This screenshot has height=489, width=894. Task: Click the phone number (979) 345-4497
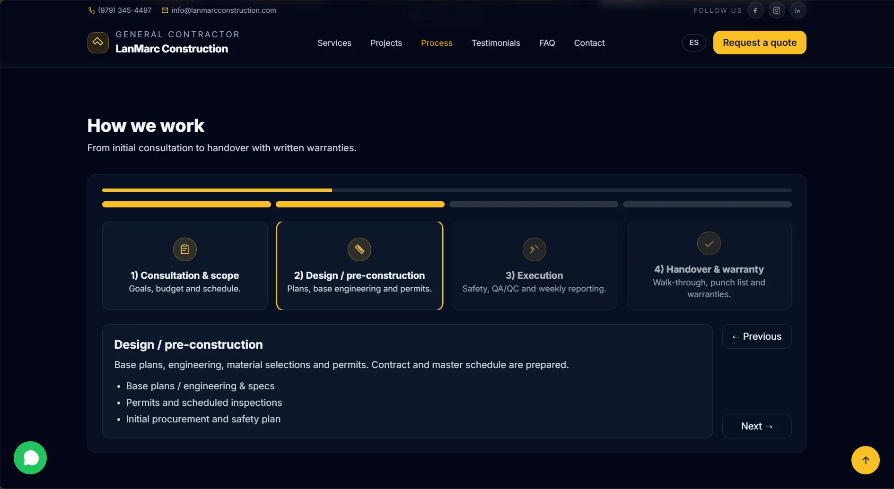[x=124, y=10]
